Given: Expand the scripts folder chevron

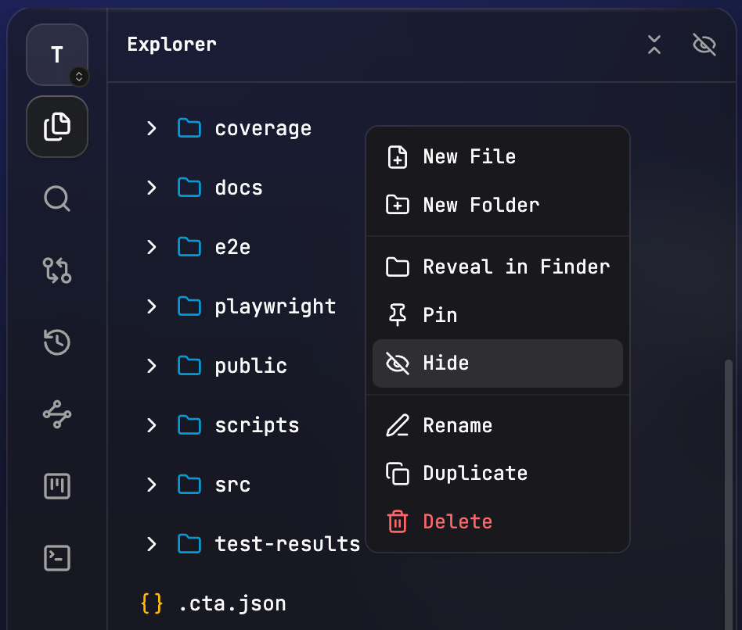Looking at the screenshot, I should pos(151,425).
